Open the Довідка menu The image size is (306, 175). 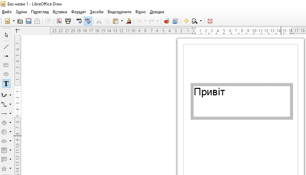pyautogui.click(x=157, y=12)
